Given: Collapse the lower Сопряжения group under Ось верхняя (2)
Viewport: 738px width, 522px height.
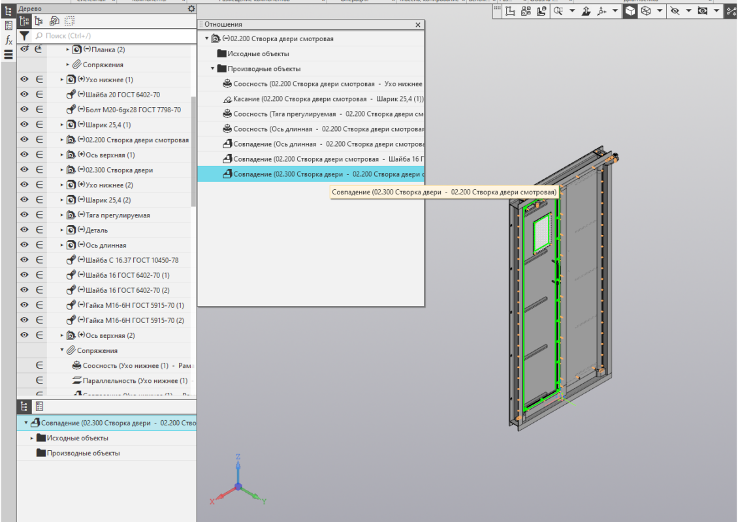Looking at the screenshot, I should tap(61, 350).
